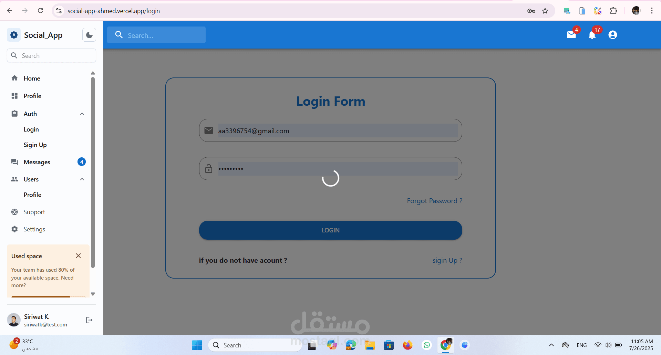
Task: Collapse the Auth section chevron
Action: coord(82,114)
